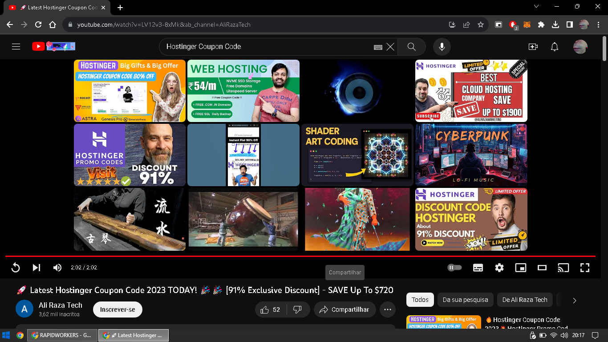Open the channel avatar letter A
Screen dimensions: 608x342
click(24, 309)
